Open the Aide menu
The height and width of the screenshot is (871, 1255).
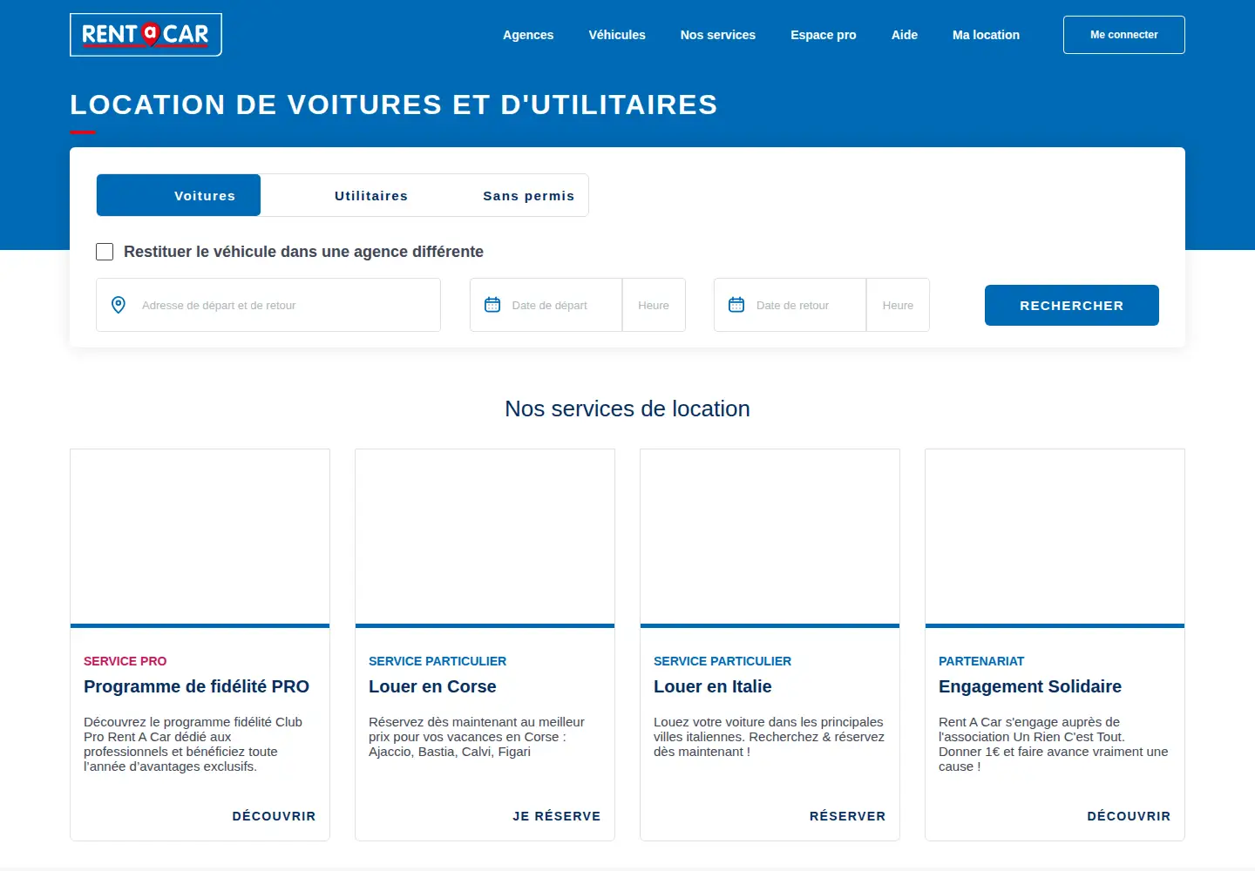click(x=905, y=35)
